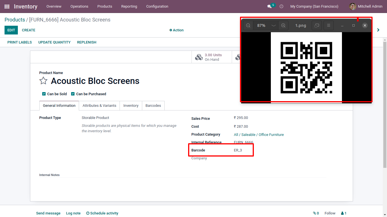This screenshot has width=387, height=217.
Task: Open the Configuration menu
Action: pos(157,6)
